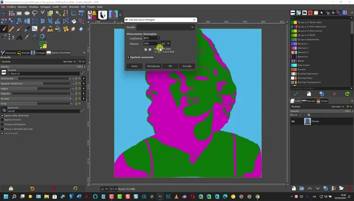The height and width of the screenshot is (201, 354).
Task: Click the Aiuto button in the dialog
Action: (134, 66)
